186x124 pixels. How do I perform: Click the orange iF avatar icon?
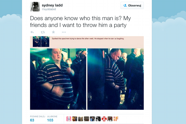116,119
